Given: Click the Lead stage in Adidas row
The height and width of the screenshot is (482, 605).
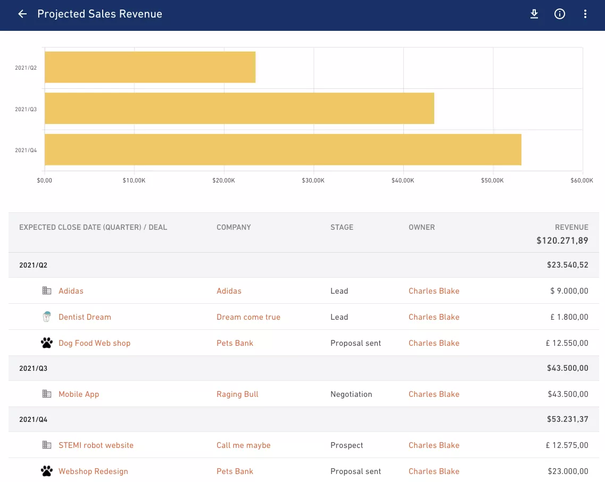Looking at the screenshot, I should point(339,291).
